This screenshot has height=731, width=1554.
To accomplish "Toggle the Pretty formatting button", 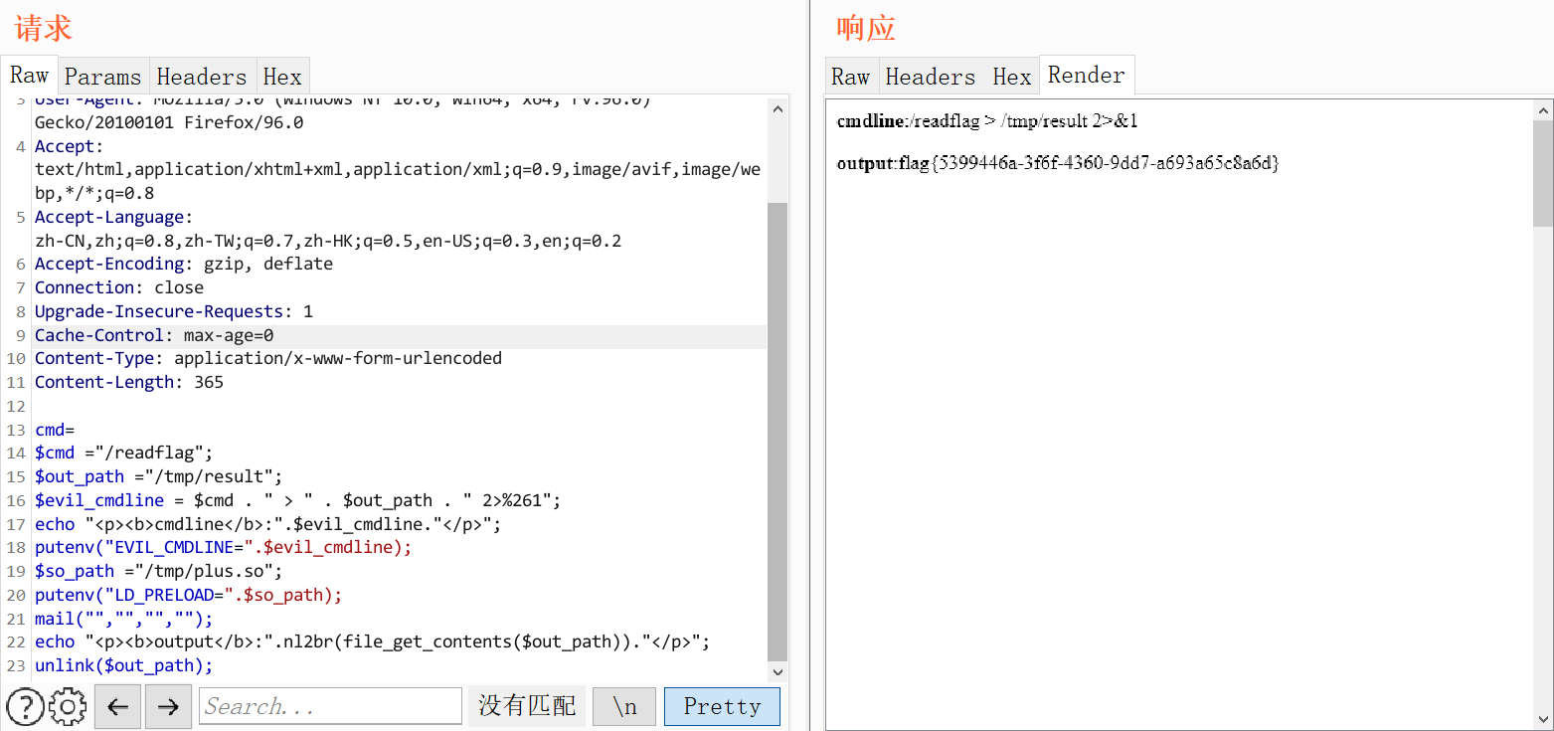I will click(x=722, y=707).
